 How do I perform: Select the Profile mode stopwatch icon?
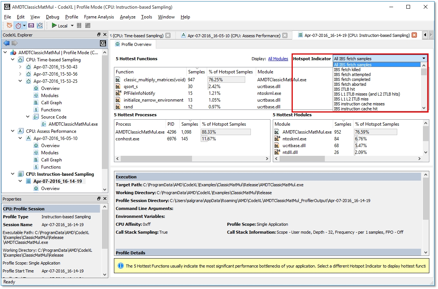(x=18, y=26)
